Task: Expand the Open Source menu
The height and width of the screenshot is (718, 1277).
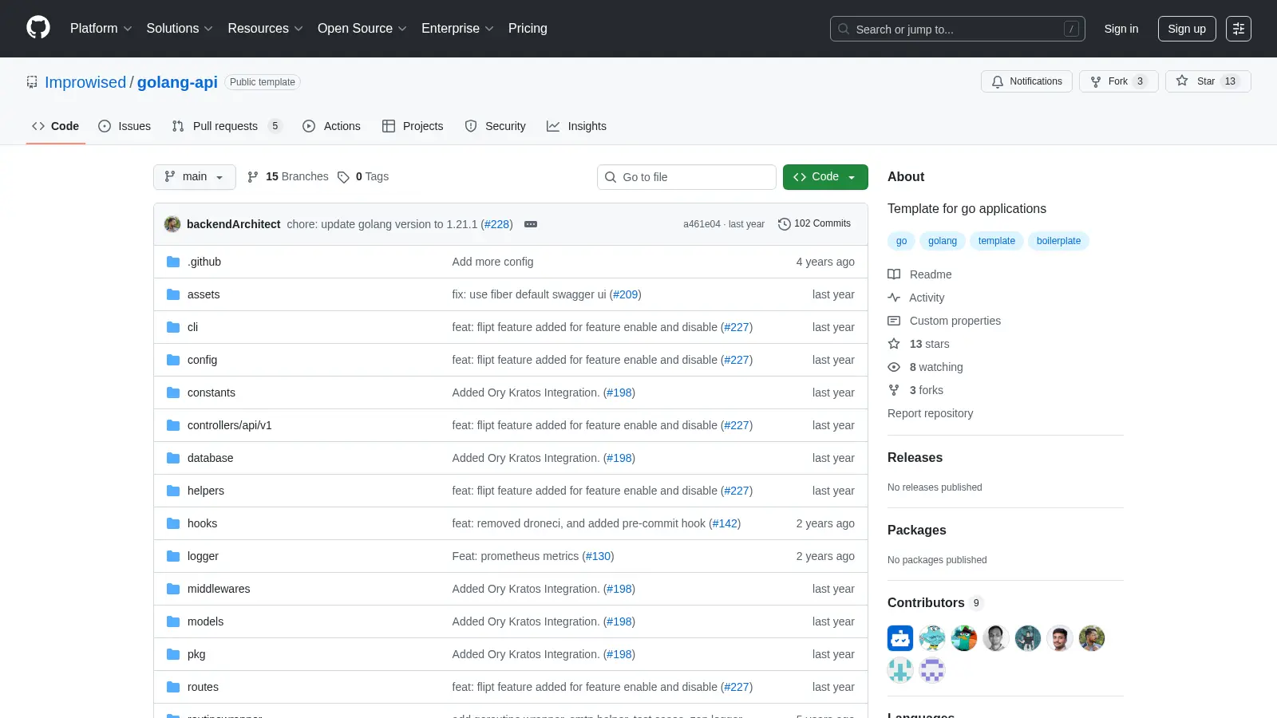Action: 362,28
